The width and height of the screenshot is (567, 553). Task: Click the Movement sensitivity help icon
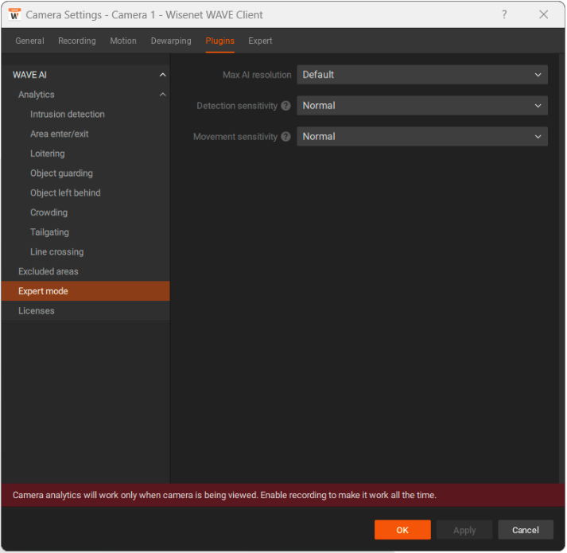285,136
